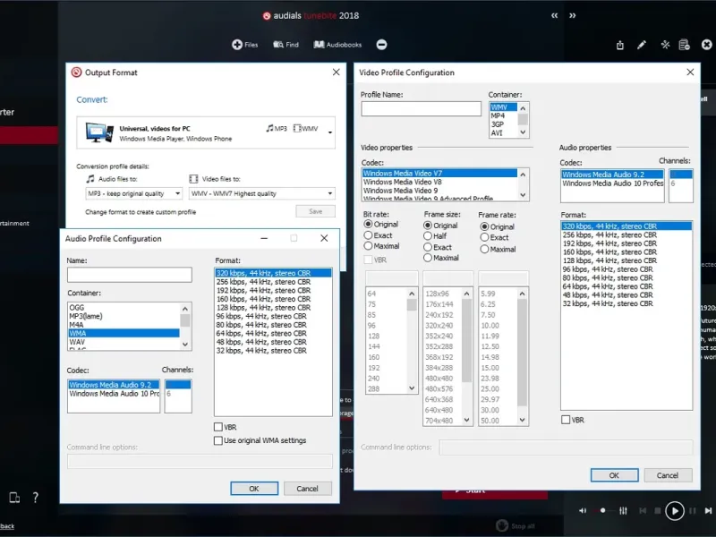The image size is (716, 537).
Task: Expand the Universal videos for PC dropdown
Action: pyautogui.click(x=330, y=132)
